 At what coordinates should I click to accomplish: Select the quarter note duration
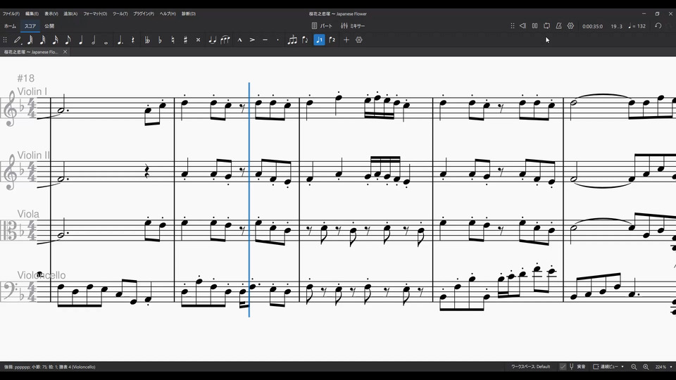point(80,40)
